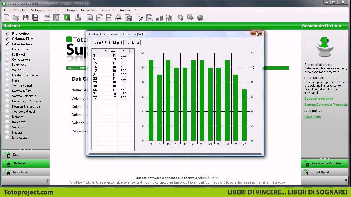Enable the Vortice PD filter
Screen dimensions: 351x197
click(x=7, y=70)
